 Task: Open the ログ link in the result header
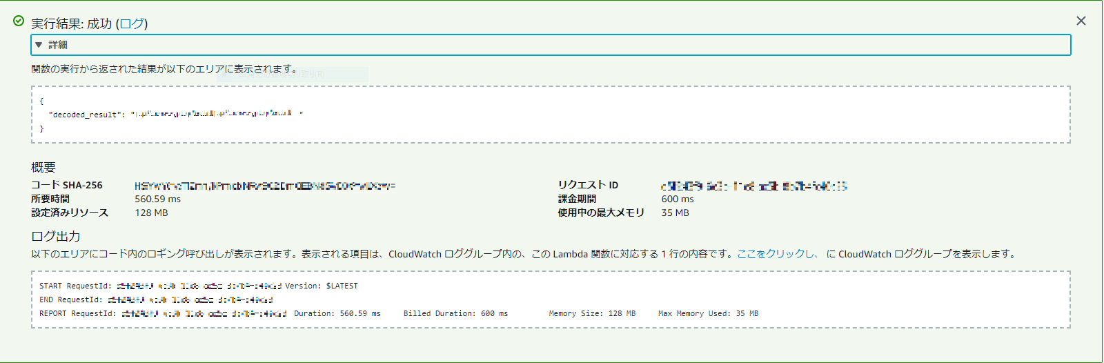132,23
